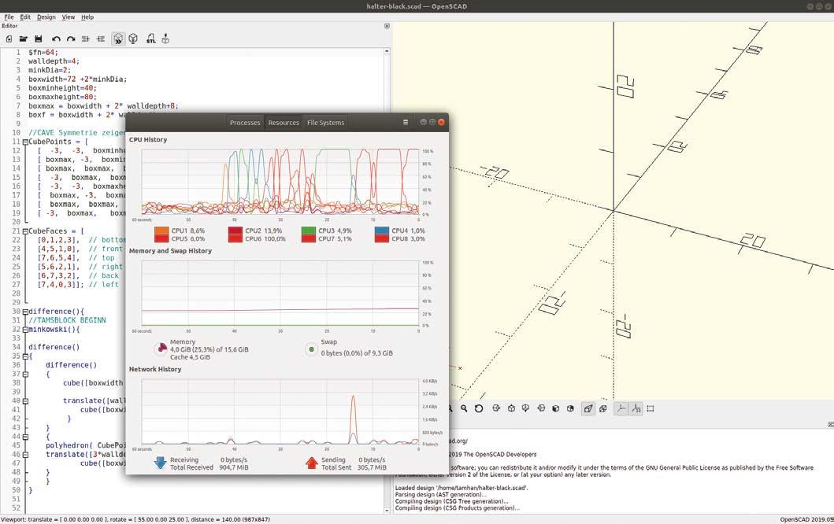Collapse the minkowski() fold on line 32
Screen dimensions: 834x524
25,330
